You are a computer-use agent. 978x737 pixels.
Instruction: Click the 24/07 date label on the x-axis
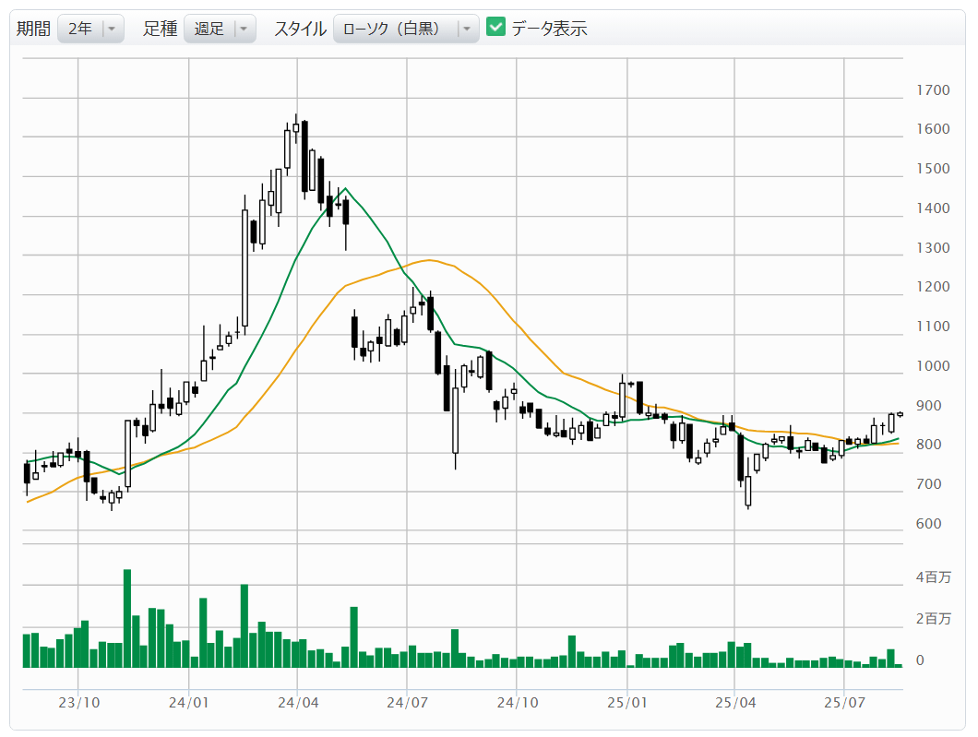[x=407, y=702]
